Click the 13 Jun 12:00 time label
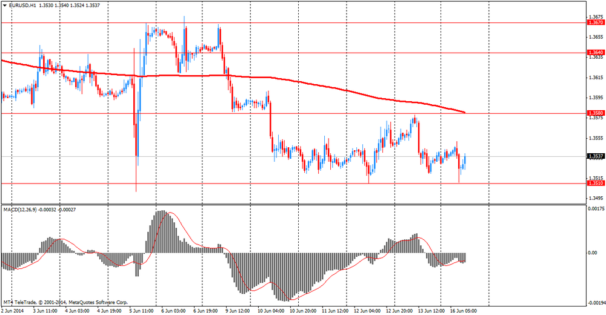This screenshot has width=606, height=315. point(431,311)
